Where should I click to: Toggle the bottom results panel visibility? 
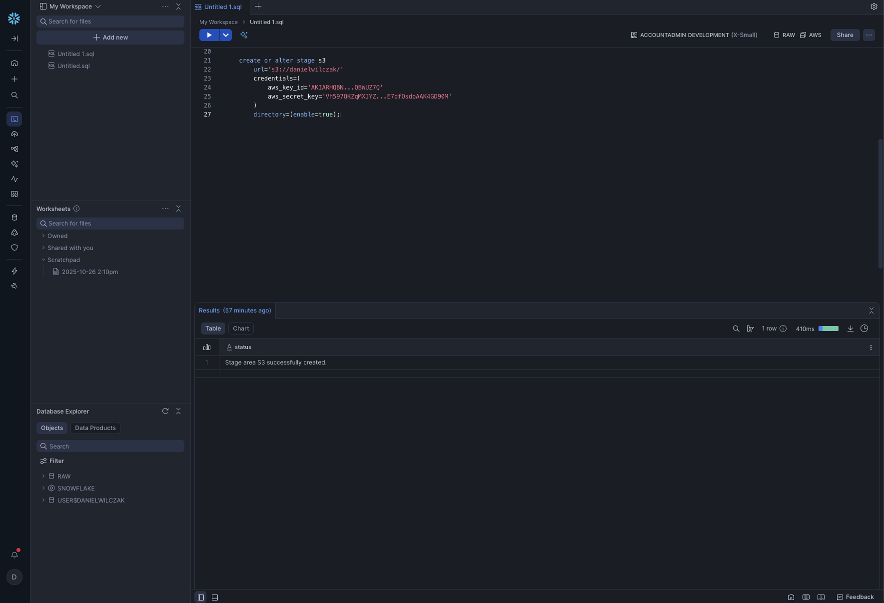(215, 597)
